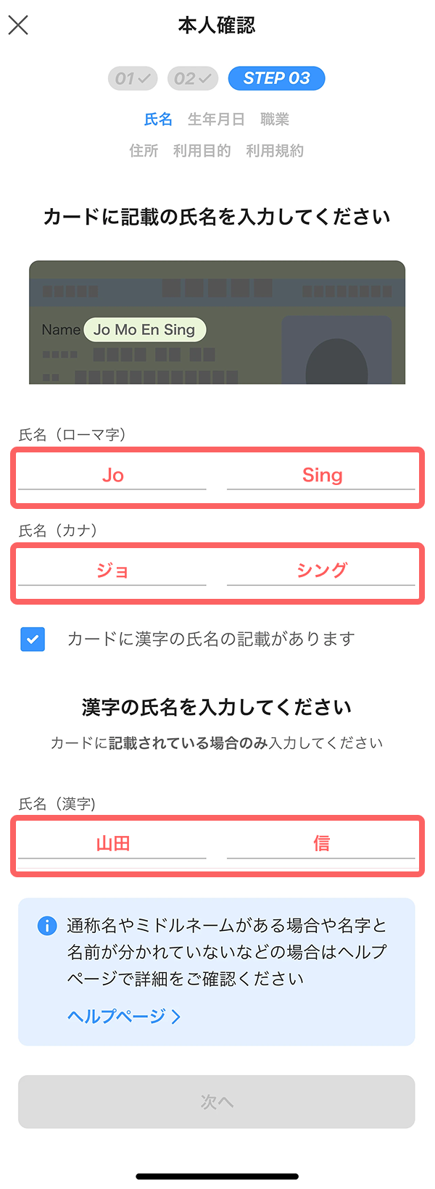The height and width of the screenshot is (1189, 435).
Task: Tap the 次へ button
Action: 217,1102
